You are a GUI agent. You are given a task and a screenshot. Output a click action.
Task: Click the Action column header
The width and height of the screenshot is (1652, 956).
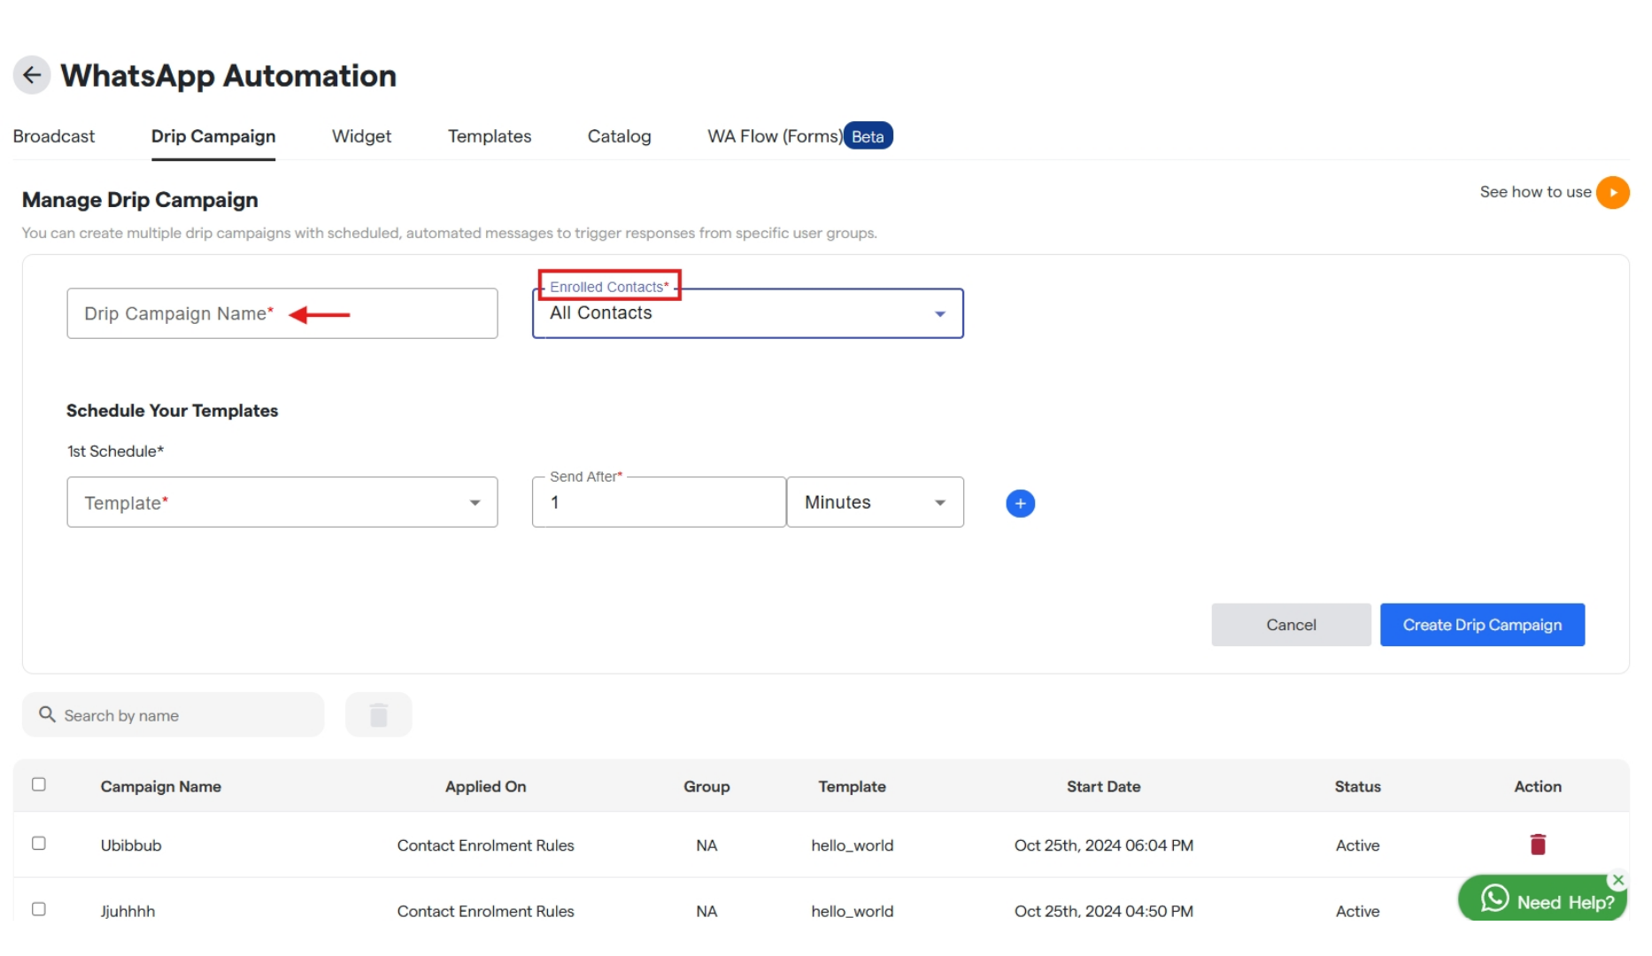point(1538,786)
